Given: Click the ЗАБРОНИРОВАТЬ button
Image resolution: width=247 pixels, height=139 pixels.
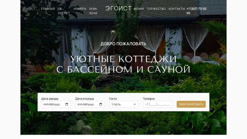Looking at the screenshot, I should pos(191,104).
